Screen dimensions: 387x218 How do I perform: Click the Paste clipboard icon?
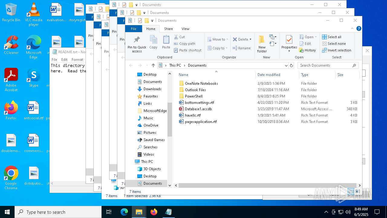pos(166,42)
